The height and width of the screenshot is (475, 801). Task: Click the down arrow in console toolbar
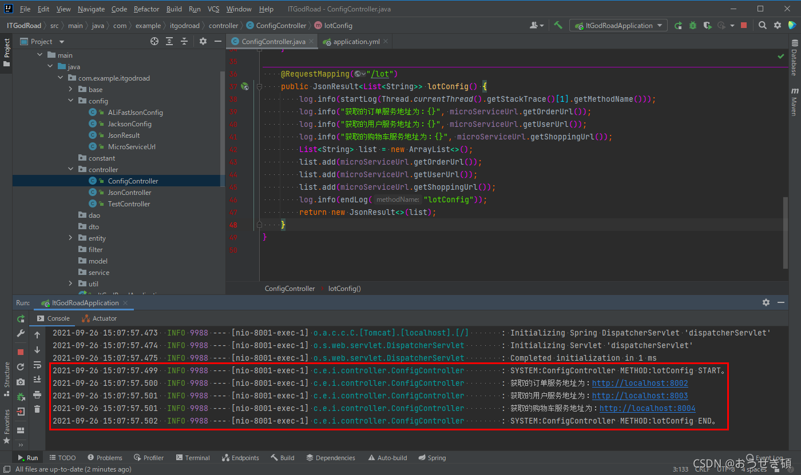click(37, 350)
